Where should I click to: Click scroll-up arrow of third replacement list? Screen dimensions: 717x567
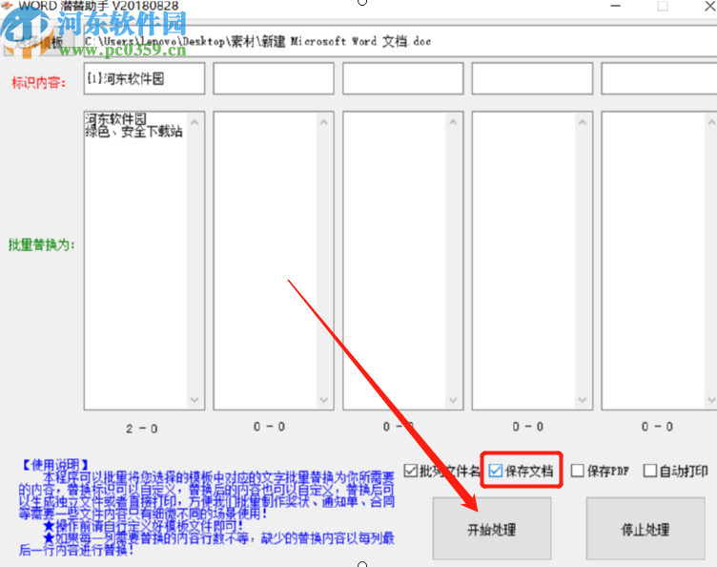[x=453, y=122]
